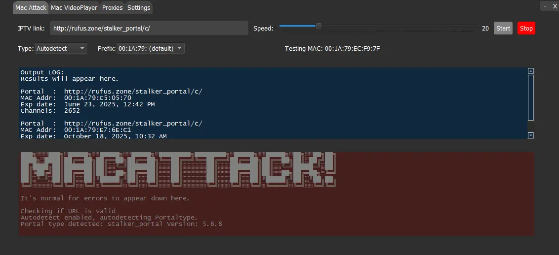Screen dimensions: 559x255
Task: Click Start to begin the attack
Action: point(503,28)
